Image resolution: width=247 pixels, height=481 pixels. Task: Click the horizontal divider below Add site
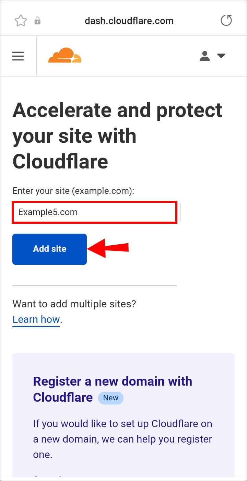click(x=95, y=285)
